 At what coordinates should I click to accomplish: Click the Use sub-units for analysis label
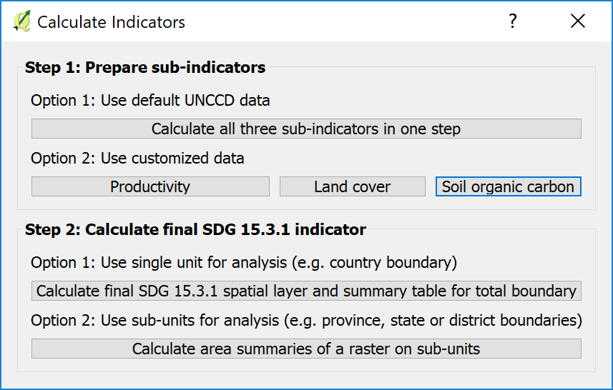point(306,320)
